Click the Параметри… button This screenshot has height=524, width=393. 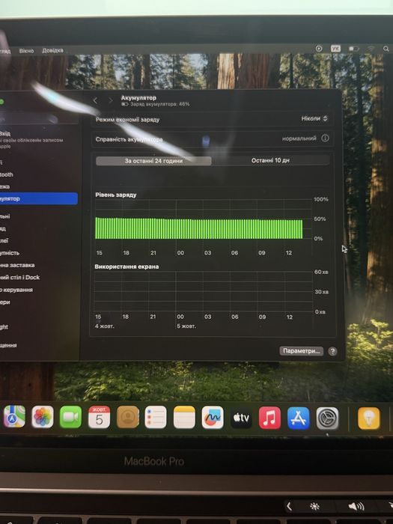(x=301, y=351)
